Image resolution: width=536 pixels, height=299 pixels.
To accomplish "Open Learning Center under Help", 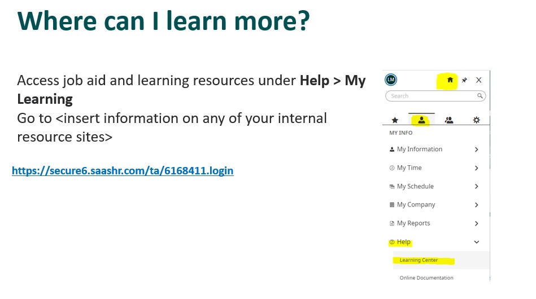I will pyautogui.click(x=419, y=260).
